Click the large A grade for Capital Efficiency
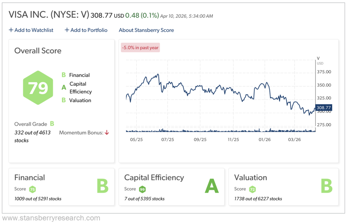Viewport: 347px width, 224px height. pos(211,186)
